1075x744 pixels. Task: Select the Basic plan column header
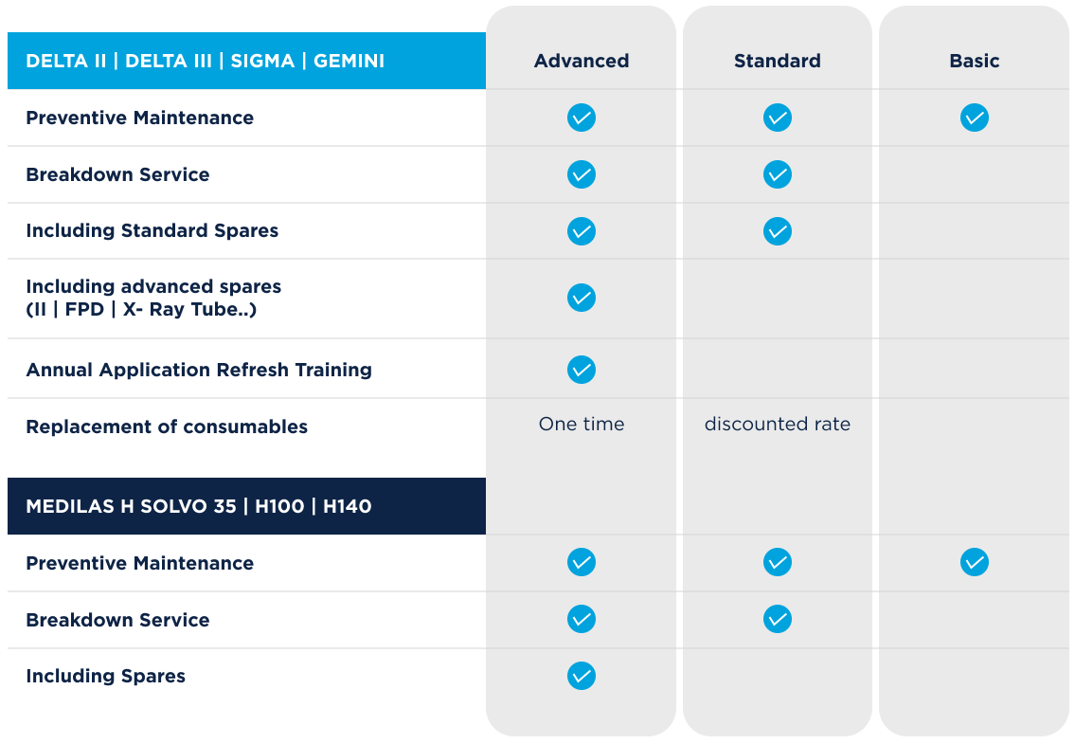coord(975,61)
